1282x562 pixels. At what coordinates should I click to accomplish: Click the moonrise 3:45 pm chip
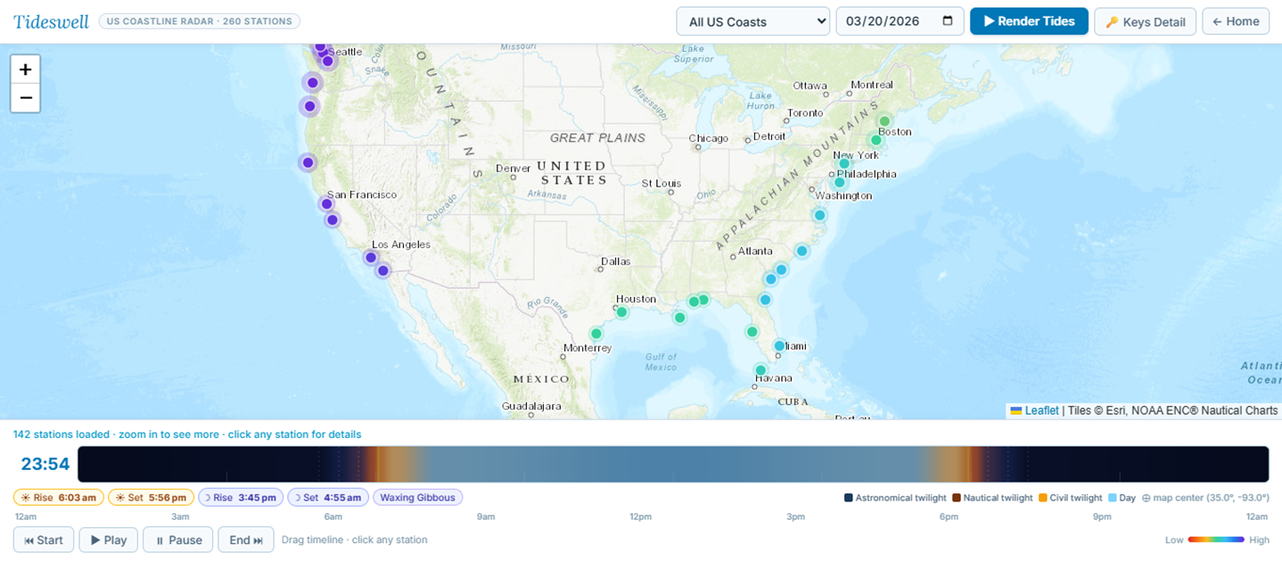[x=241, y=498]
